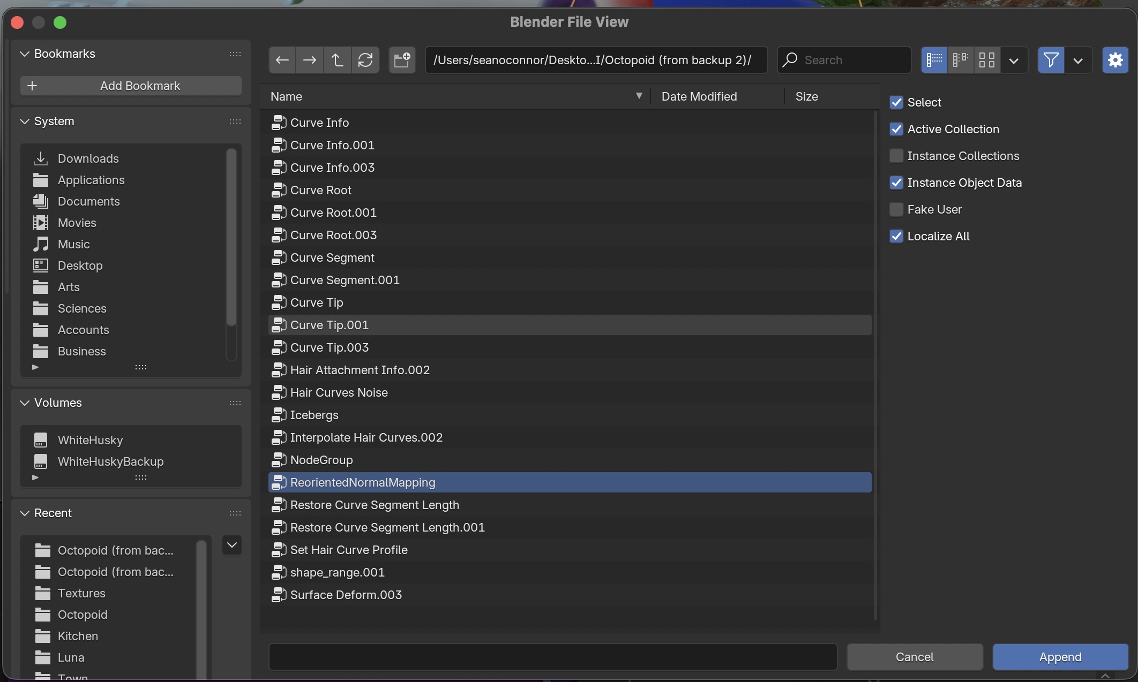
Task: Toggle options gear region icon
Action: pos(1115,60)
